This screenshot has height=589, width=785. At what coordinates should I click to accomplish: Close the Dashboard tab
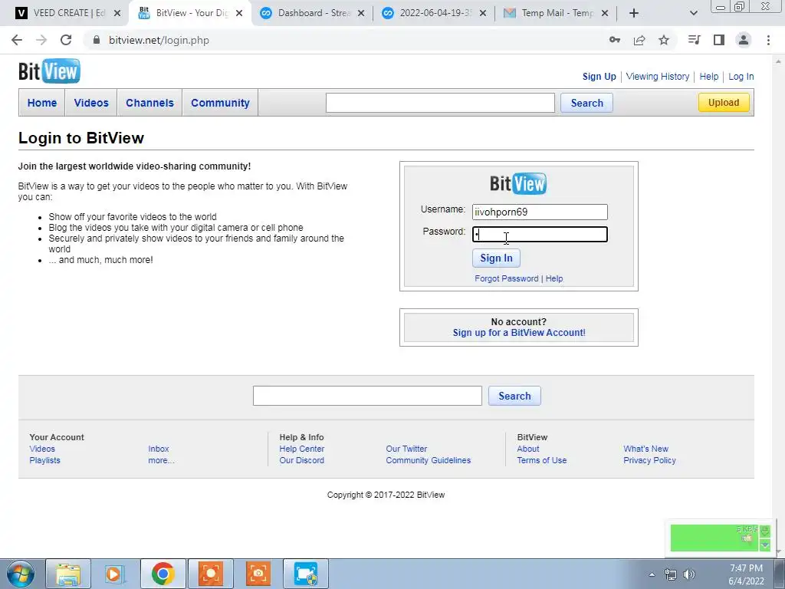pos(361,13)
